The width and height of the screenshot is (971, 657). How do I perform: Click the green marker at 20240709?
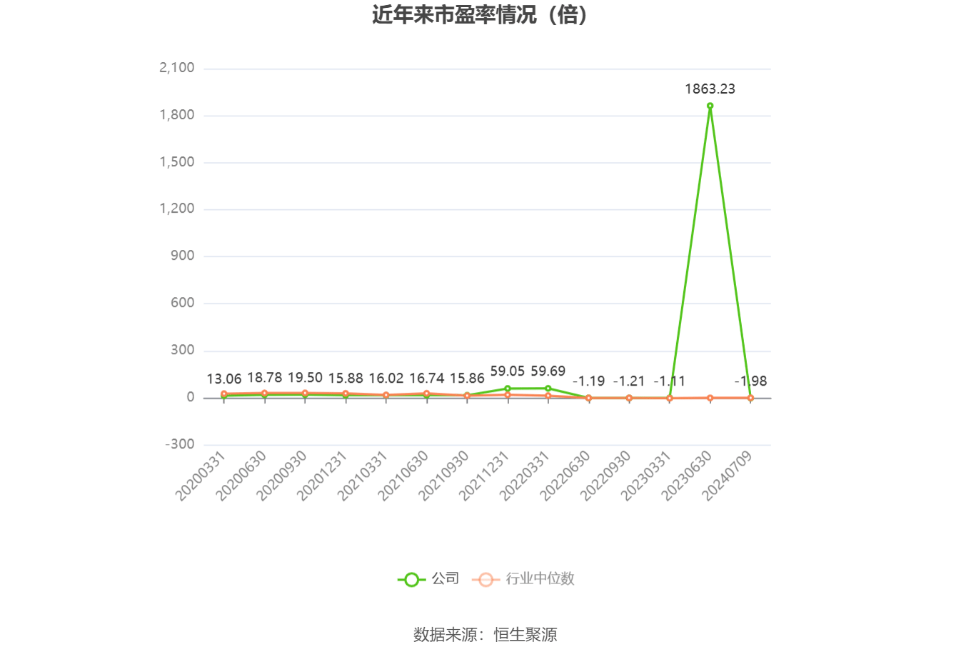(750, 398)
